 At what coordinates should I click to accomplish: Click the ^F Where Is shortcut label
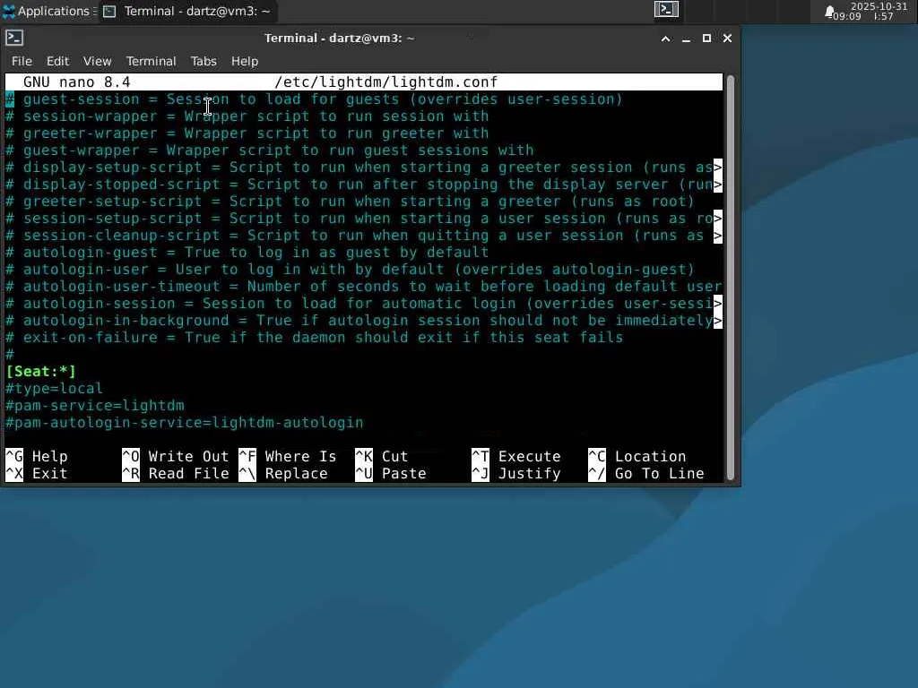pos(288,456)
